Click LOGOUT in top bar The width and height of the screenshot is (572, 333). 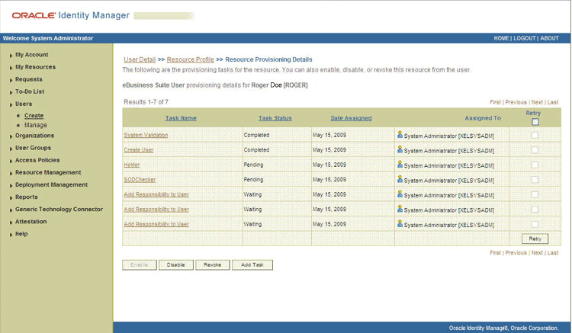point(525,38)
